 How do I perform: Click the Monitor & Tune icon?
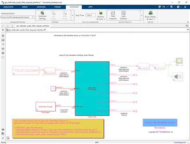[x=101, y=13]
